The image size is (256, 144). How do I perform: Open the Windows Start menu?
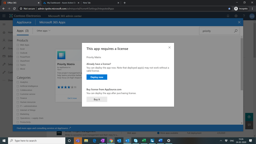point(4,141)
